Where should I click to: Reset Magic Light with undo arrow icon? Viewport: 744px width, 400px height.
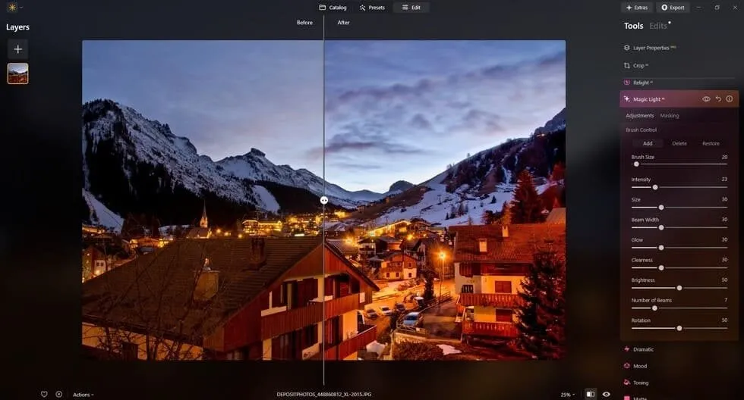718,99
